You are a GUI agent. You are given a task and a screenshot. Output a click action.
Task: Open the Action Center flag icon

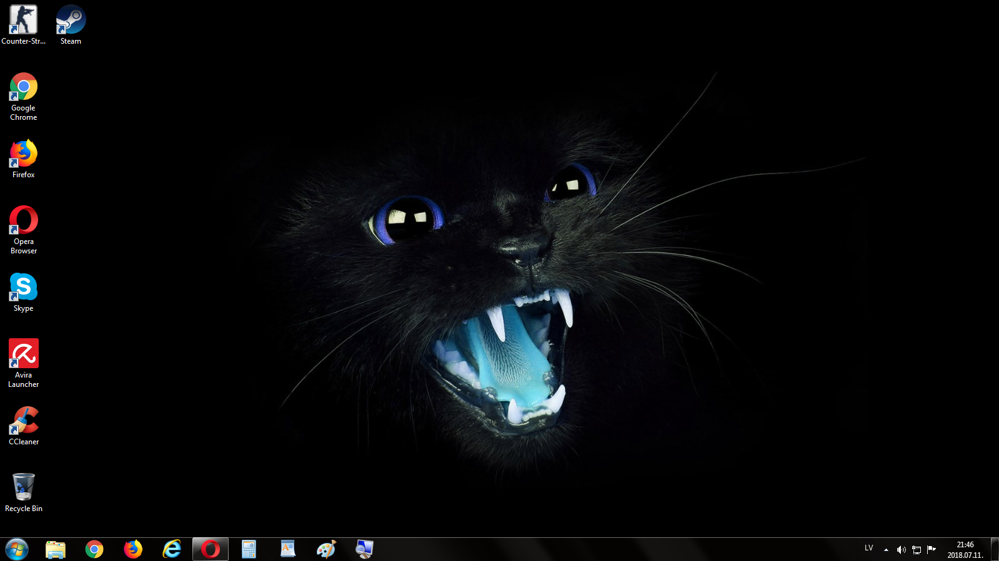pyautogui.click(x=932, y=550)
